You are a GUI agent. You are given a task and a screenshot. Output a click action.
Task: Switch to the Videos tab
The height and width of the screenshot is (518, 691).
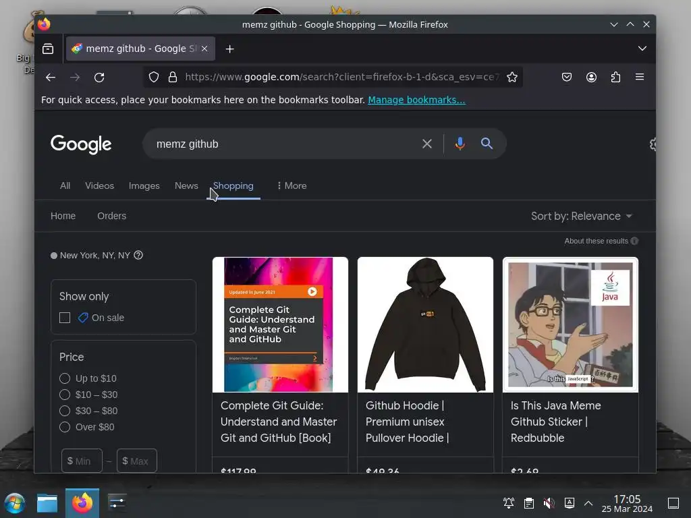[100, 186]
